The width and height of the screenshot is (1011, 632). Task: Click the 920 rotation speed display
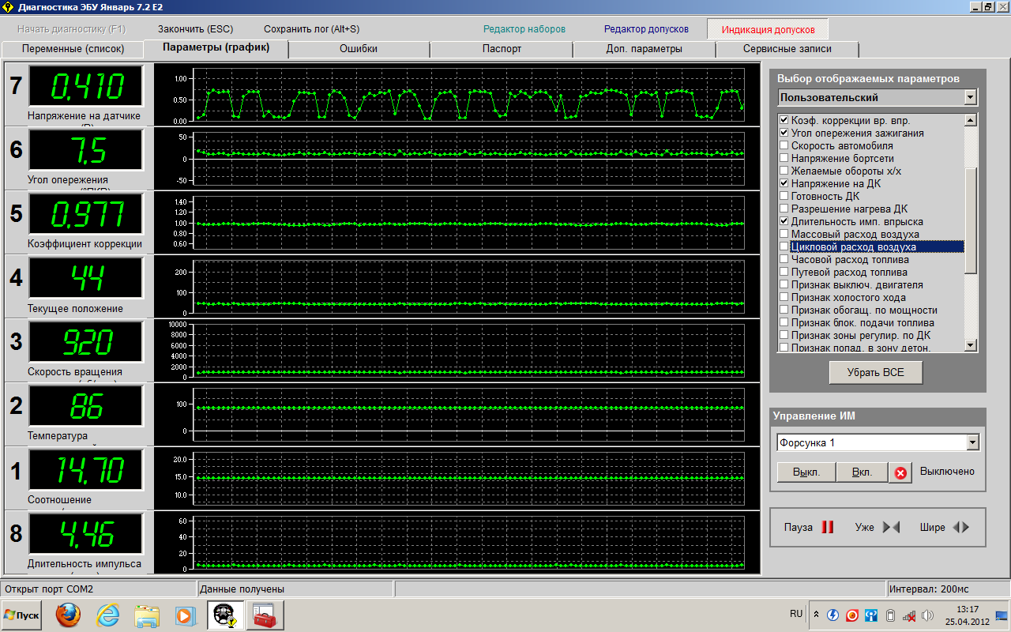(x=86, y=342)
